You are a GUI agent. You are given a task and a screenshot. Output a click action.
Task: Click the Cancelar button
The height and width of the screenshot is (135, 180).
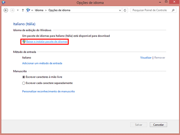(x=158, y=125)
